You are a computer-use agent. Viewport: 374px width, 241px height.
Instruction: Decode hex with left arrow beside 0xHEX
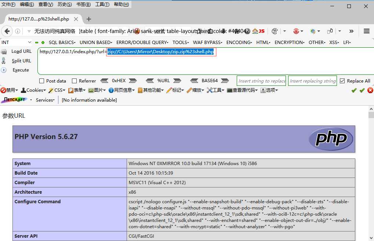click(x=105, y=81)
